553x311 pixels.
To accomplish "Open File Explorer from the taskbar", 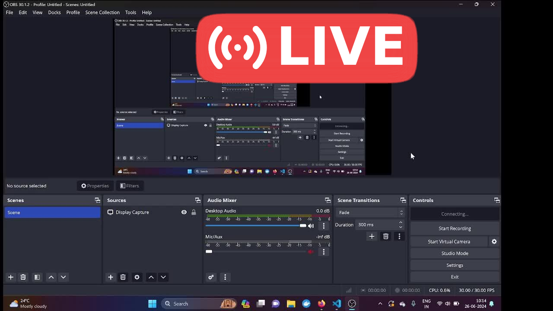I will tap(291, 304).
